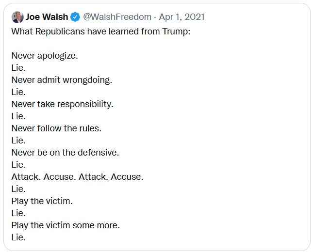Click the 'Never follow the rules.' line
The width and height of the screenshot is (314, 252).
[56, 128]
